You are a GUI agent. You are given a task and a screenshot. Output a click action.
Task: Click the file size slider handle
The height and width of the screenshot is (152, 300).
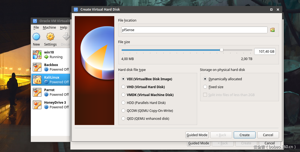click(221, 50)
